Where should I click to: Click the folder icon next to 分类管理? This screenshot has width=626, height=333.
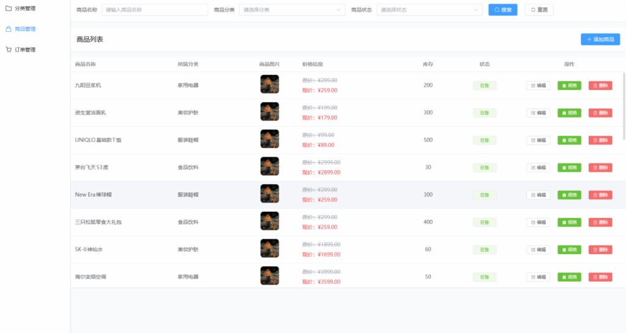(9, 8)
